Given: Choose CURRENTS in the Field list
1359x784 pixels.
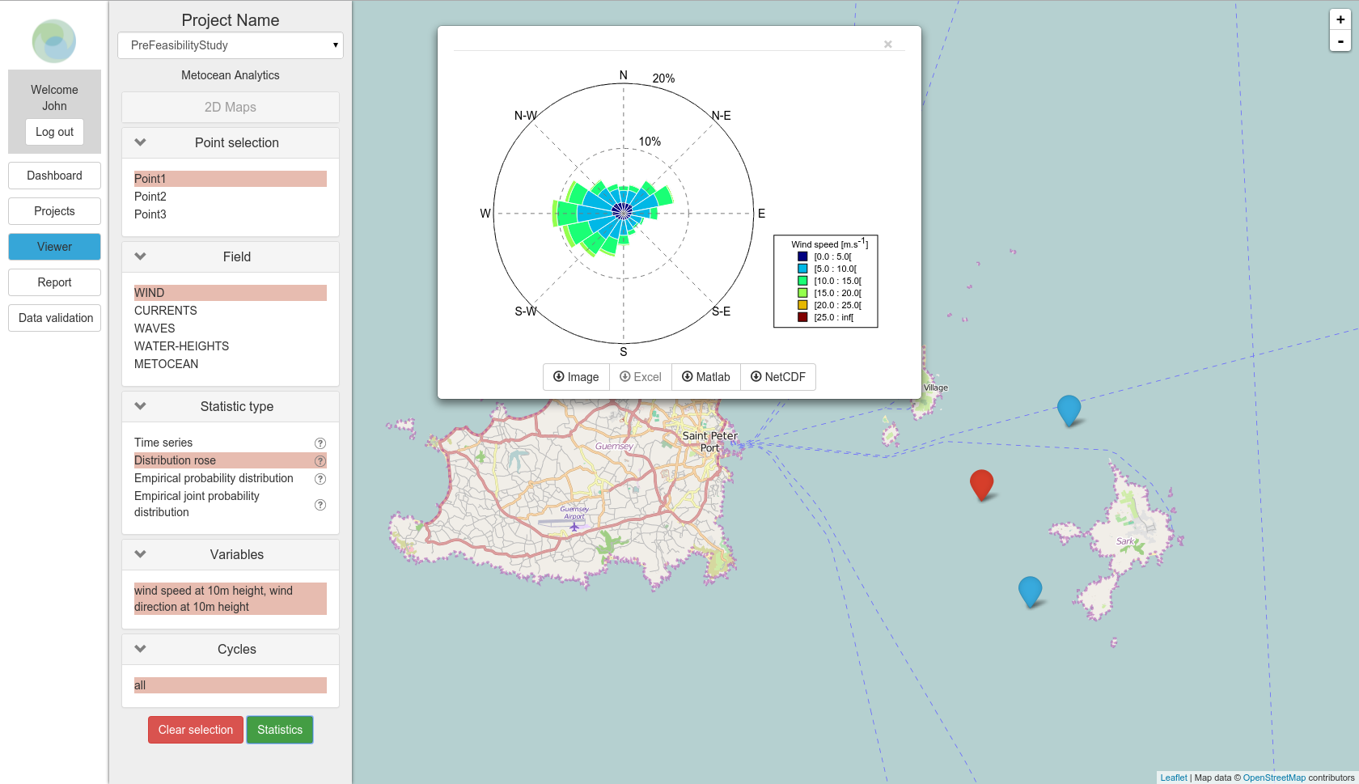Looking at the screenshot, I should (166, 311).
